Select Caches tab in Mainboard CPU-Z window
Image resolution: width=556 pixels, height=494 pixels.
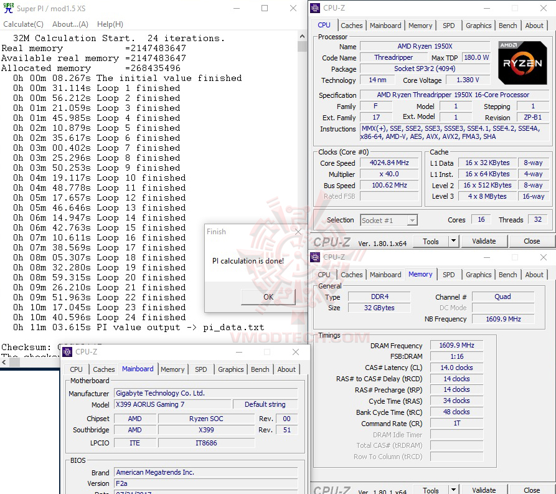(103, 369)
